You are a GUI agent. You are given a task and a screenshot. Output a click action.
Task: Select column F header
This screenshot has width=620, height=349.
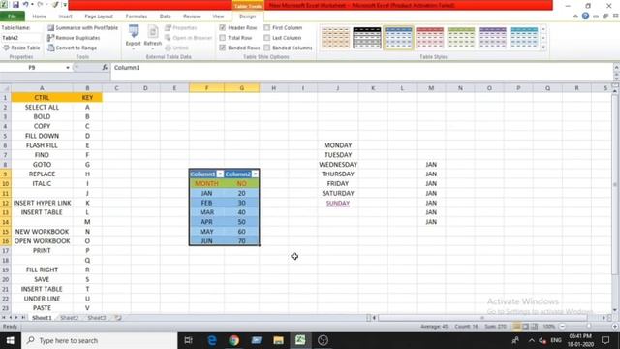point(206,88)
